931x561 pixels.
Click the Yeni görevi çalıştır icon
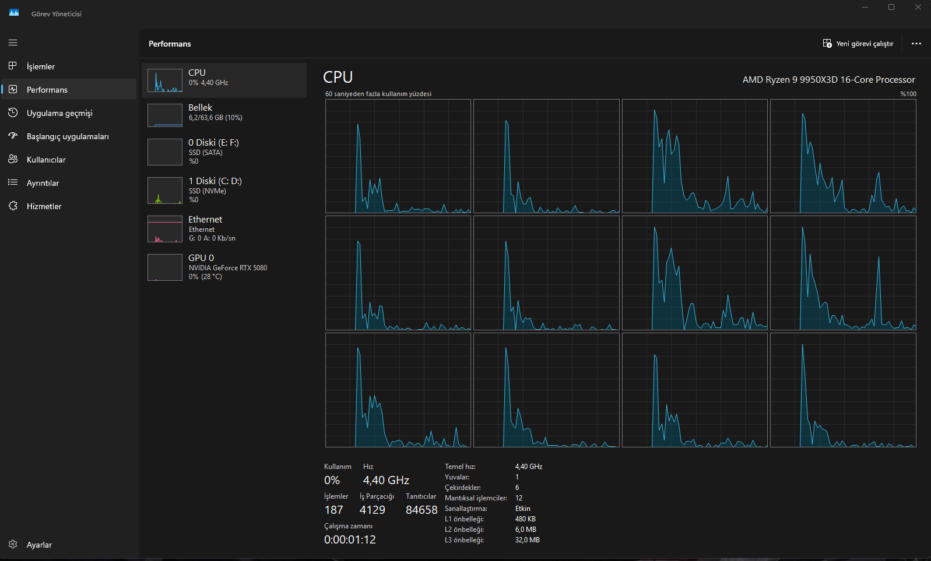[x=827, y=44]
